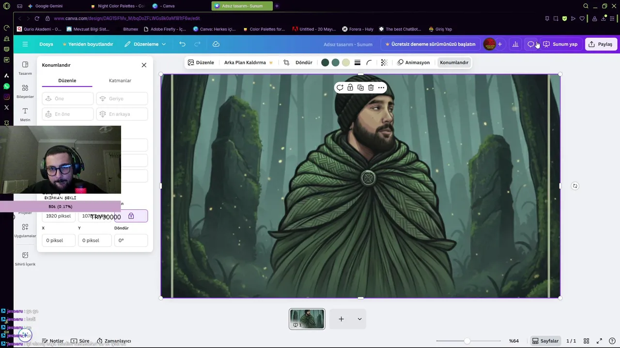620x348 pixels.
Task: Open Yeniden boyutlandır resize option
Action: click(87, 44)
